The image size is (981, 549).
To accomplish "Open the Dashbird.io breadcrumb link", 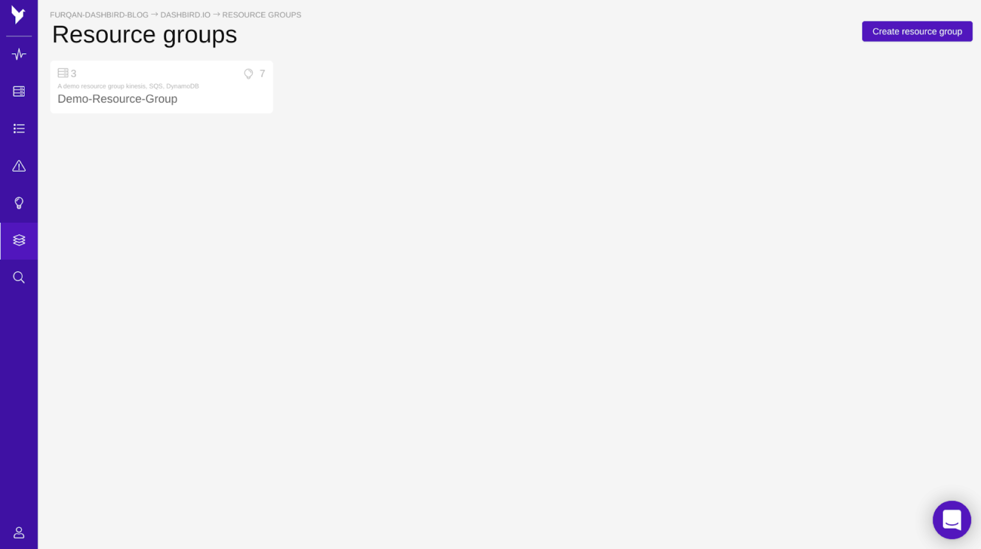I will point(185,14).
